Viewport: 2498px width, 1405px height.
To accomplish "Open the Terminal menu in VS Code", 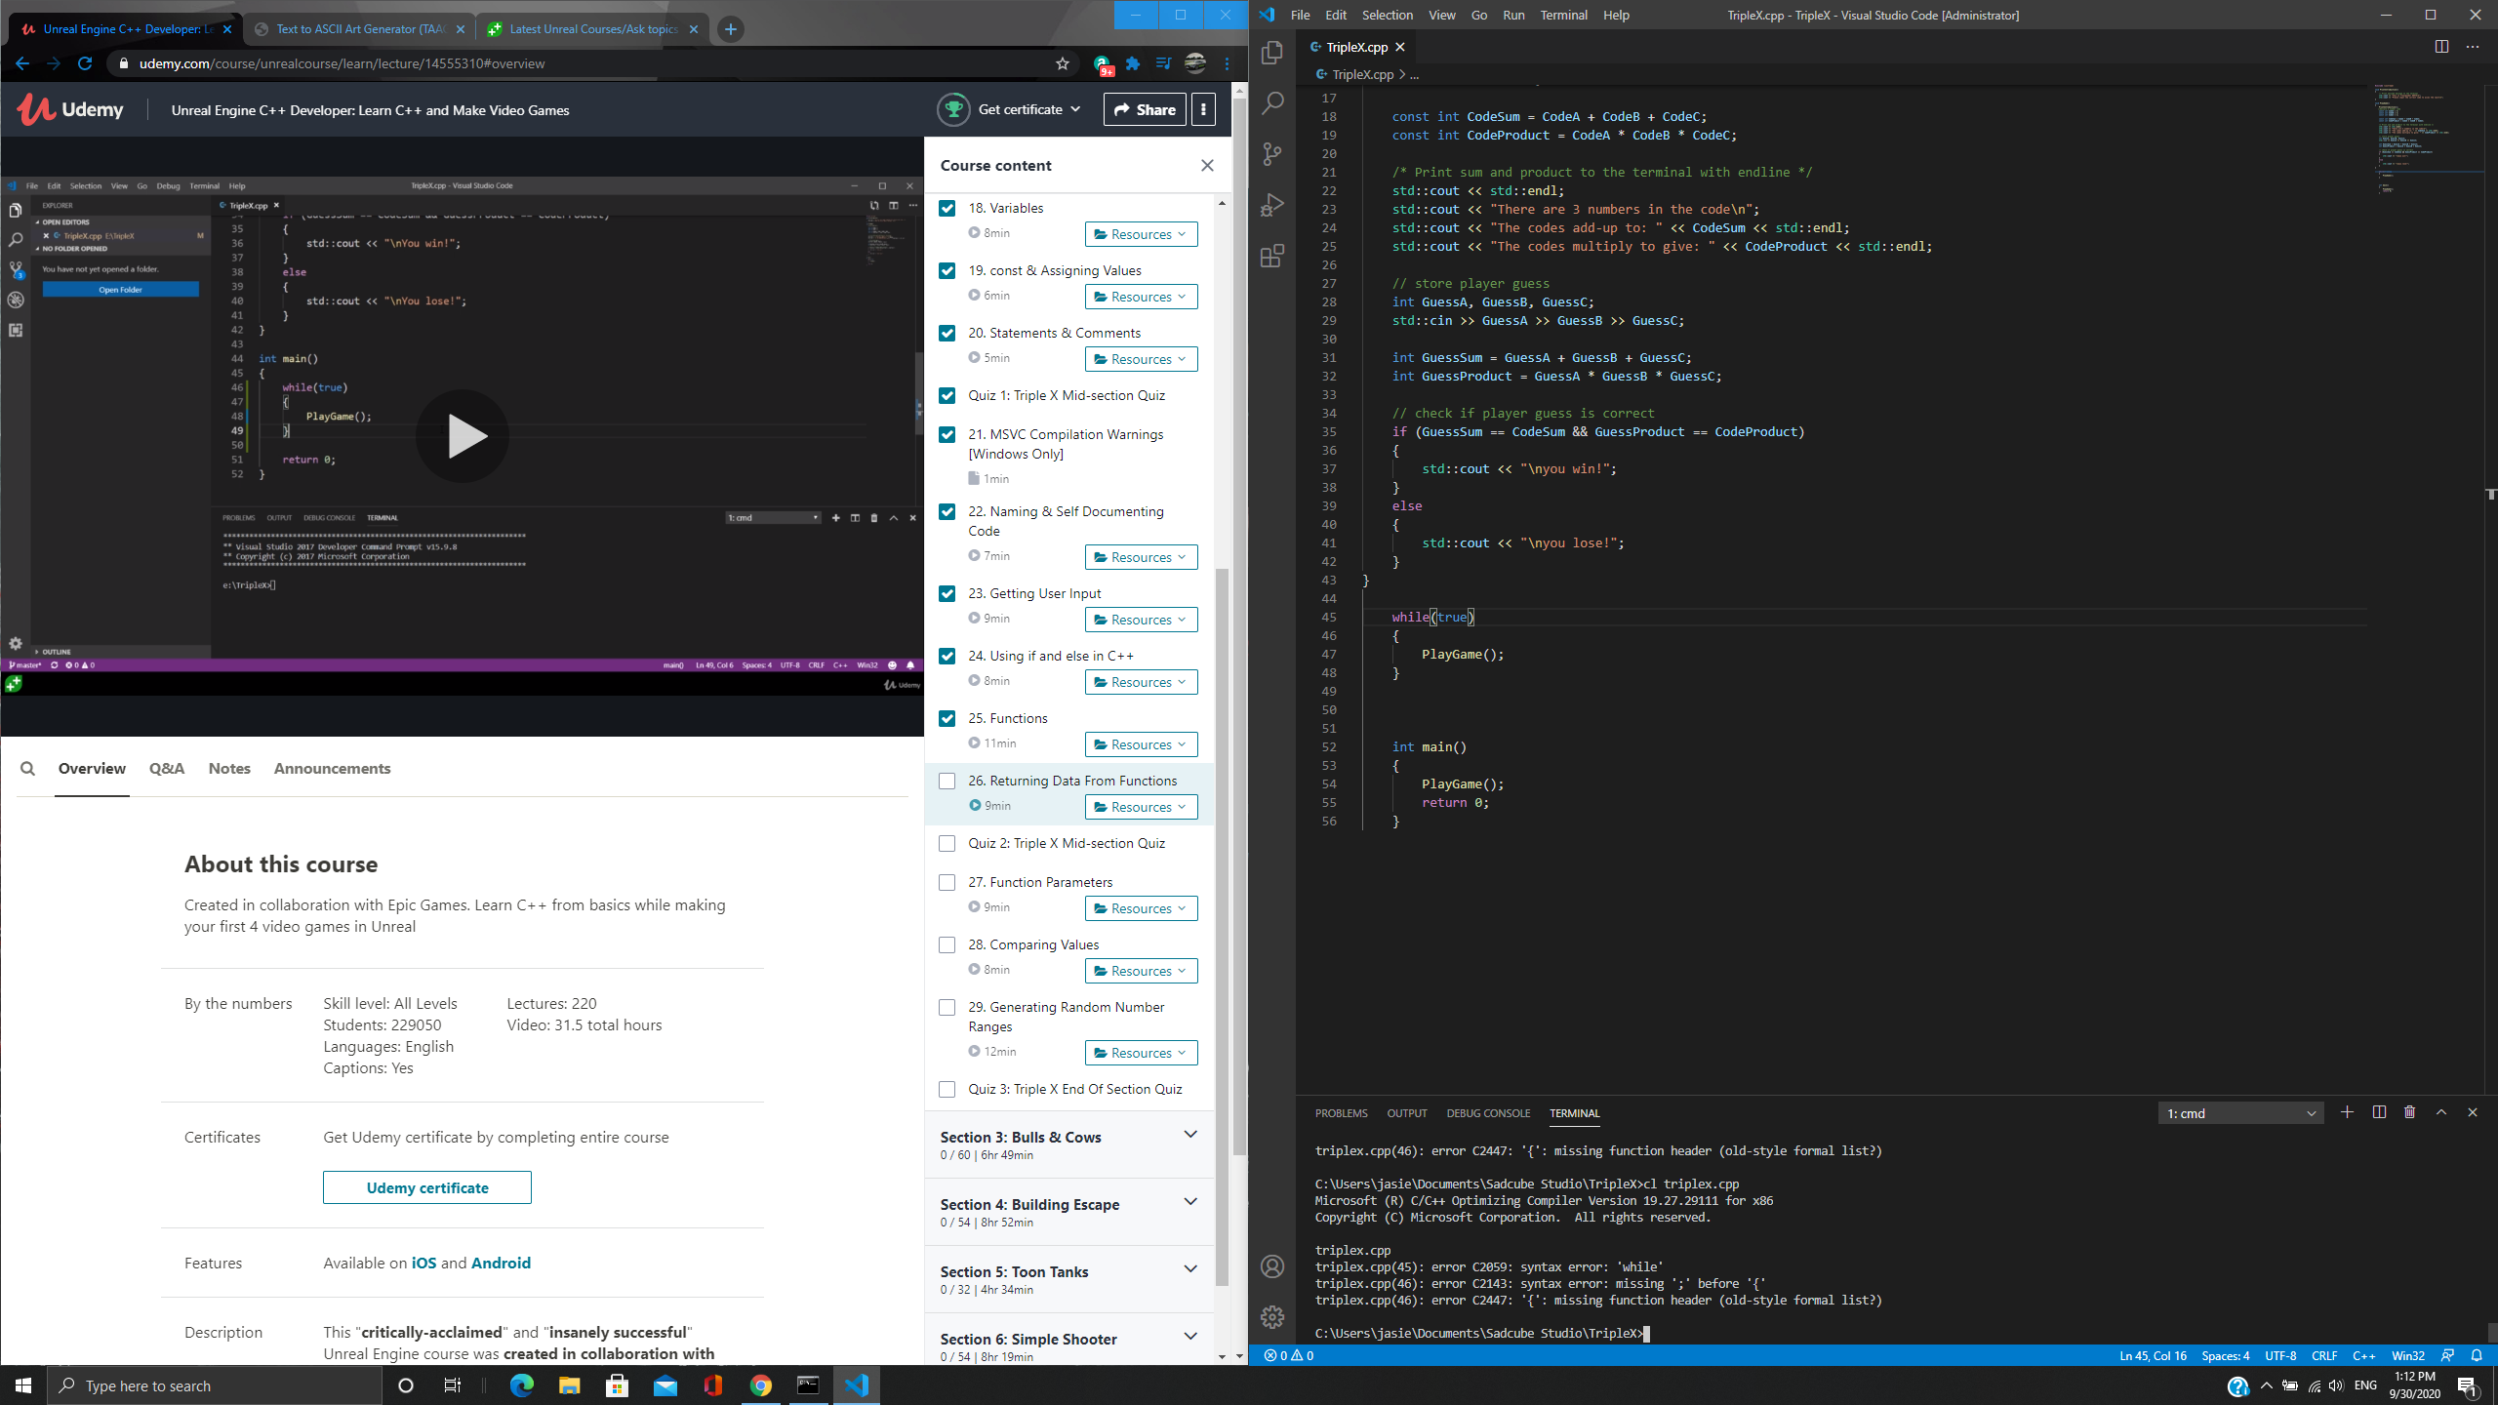I will (x=1563, y=15).
